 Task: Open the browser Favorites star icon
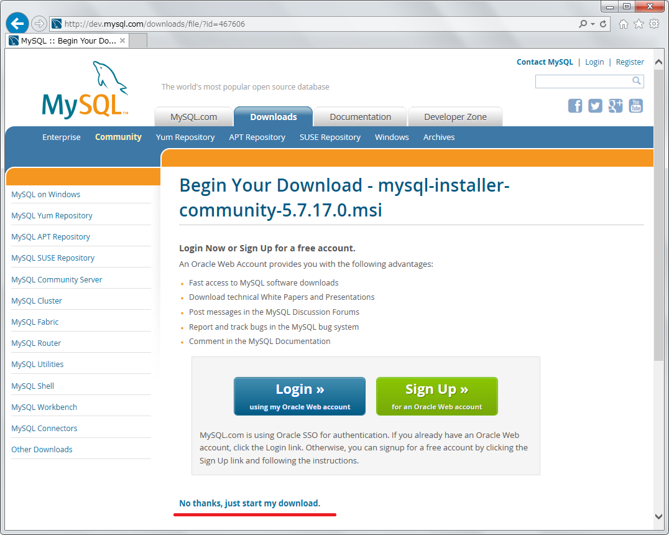click(639, 24)
